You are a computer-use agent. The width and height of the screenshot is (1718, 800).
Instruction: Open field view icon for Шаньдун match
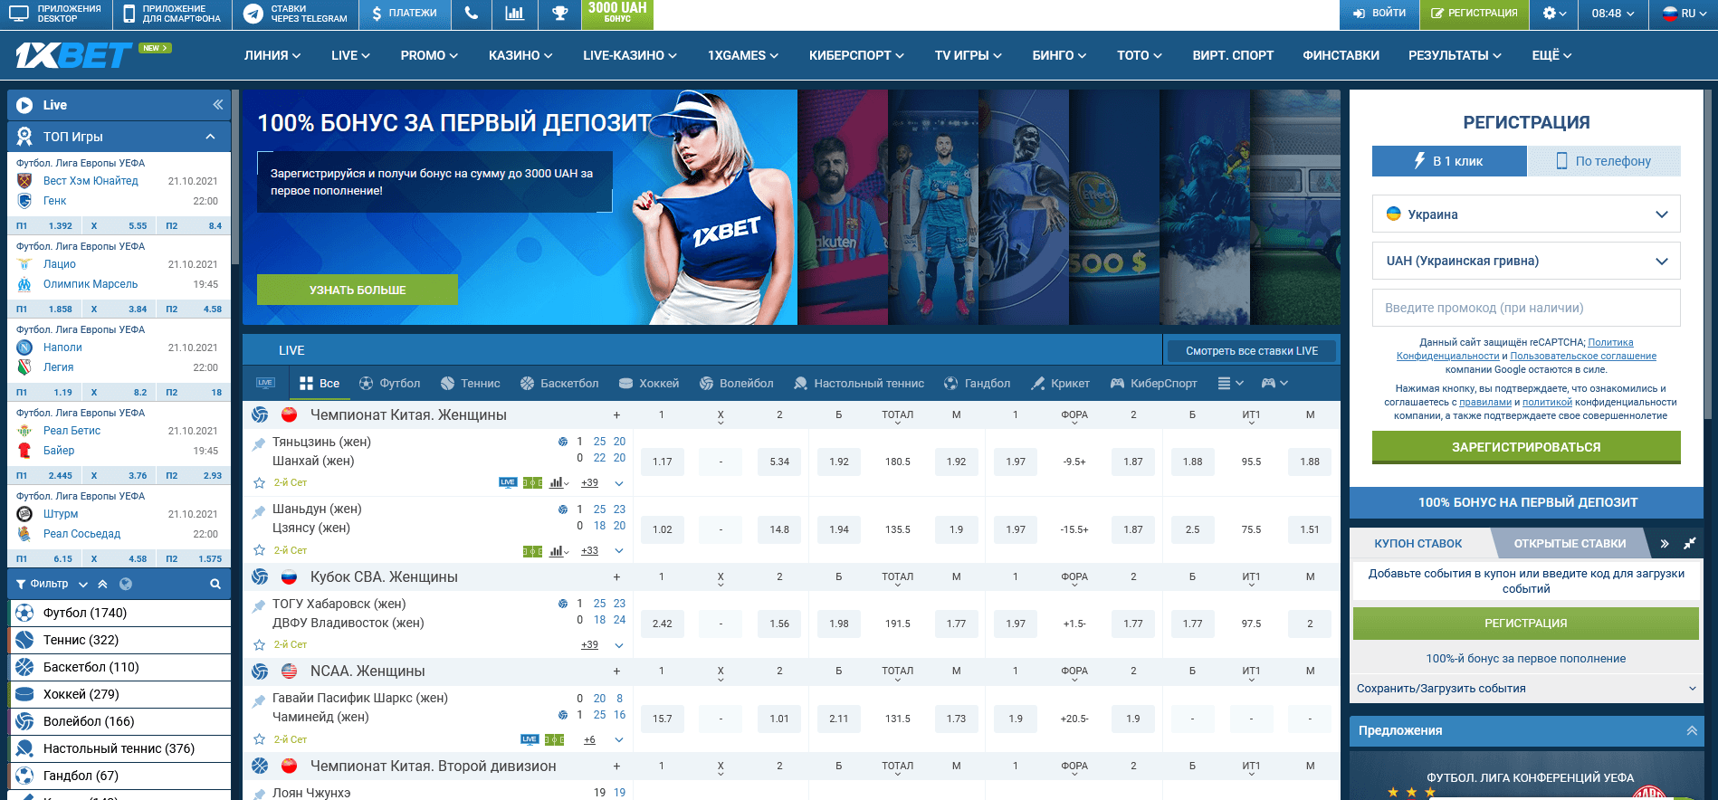tap(532, 551)
